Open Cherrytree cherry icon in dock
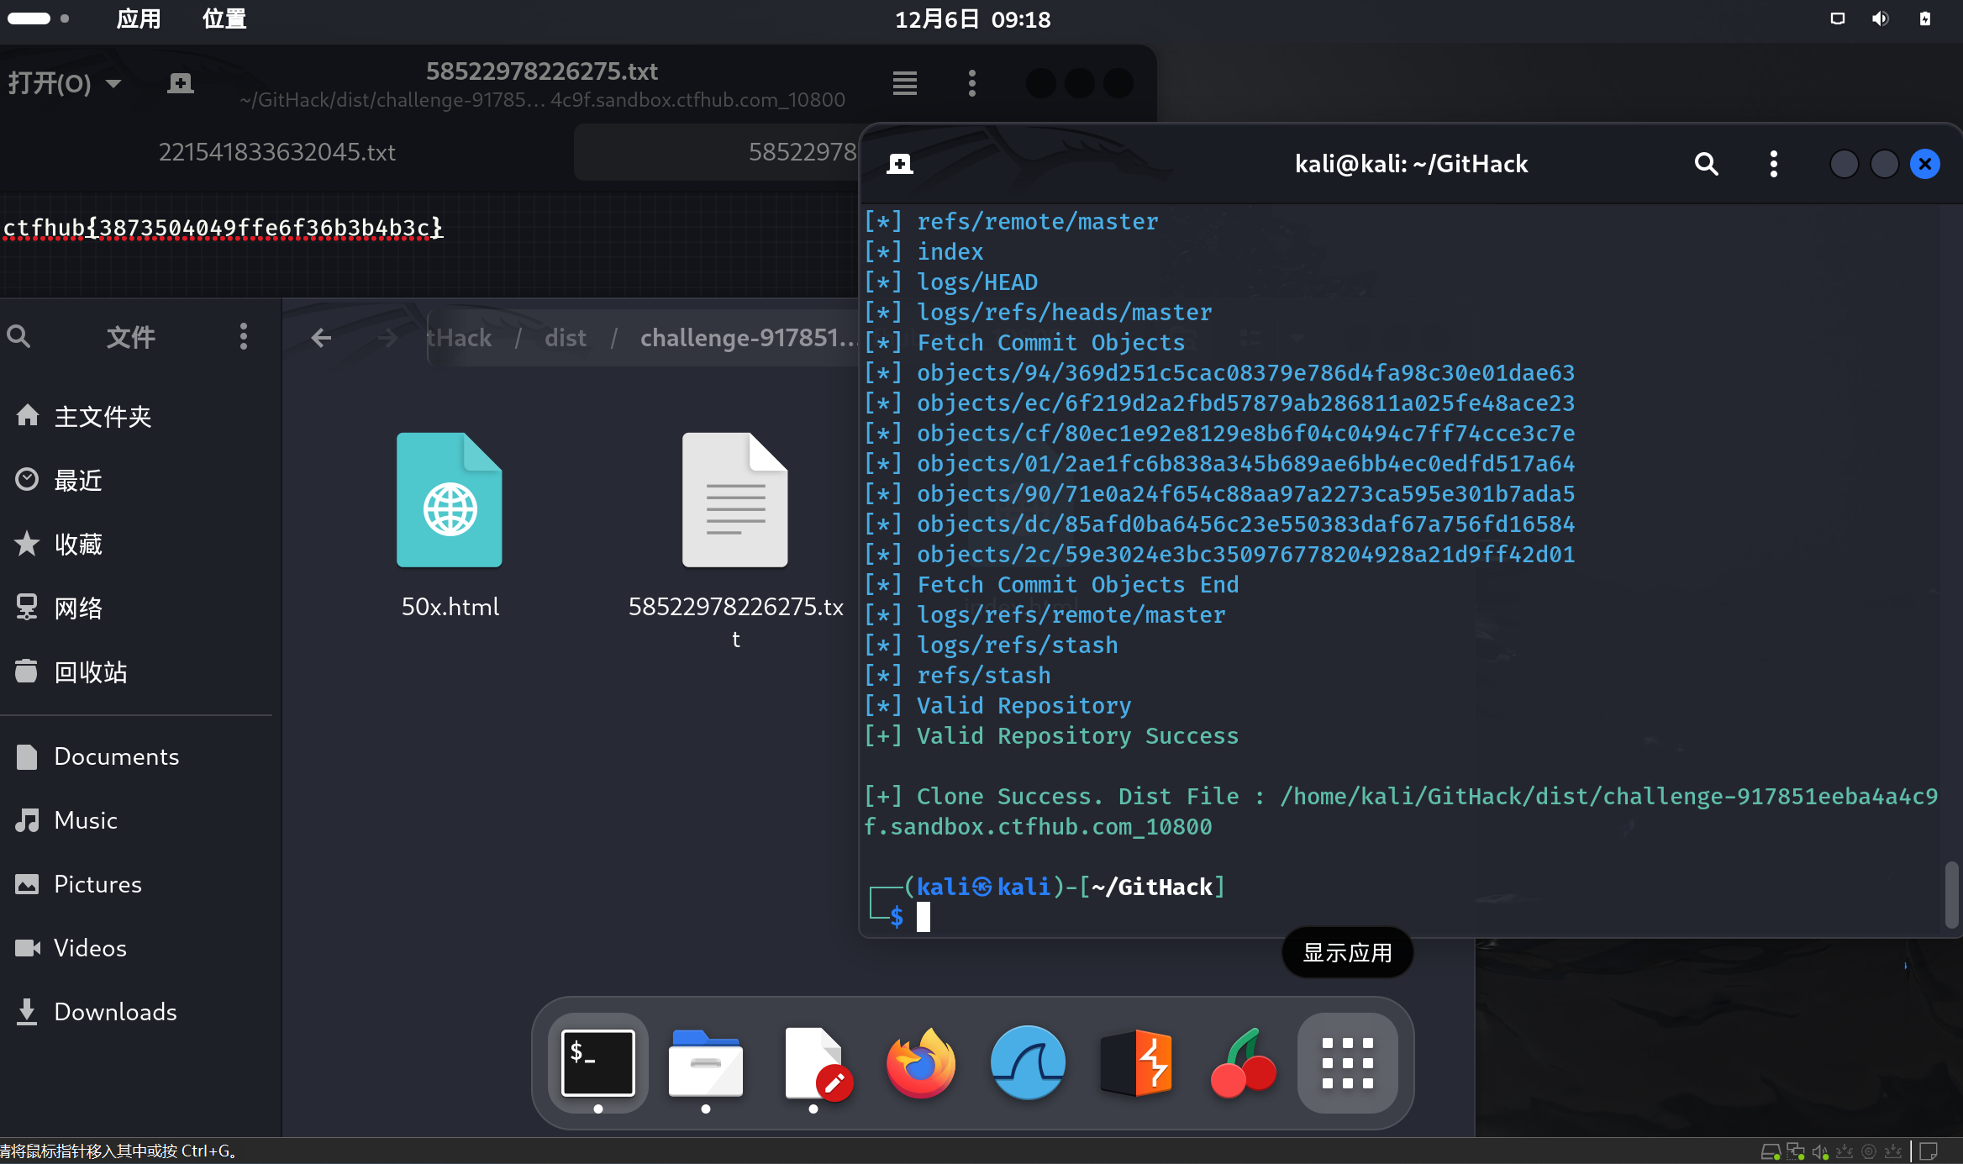The image size is (1963, 1164). [x=1243, y=1063]
